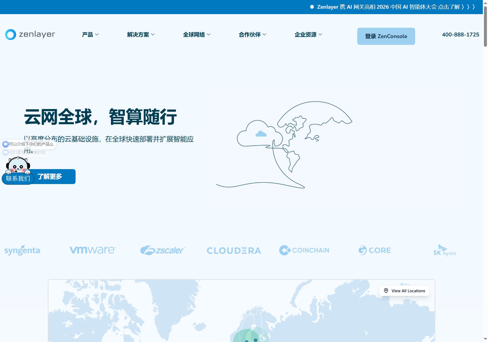This screenshot has width=488, height=342.
Task: Click the Zscaler logo
Action: coord(163,250)
